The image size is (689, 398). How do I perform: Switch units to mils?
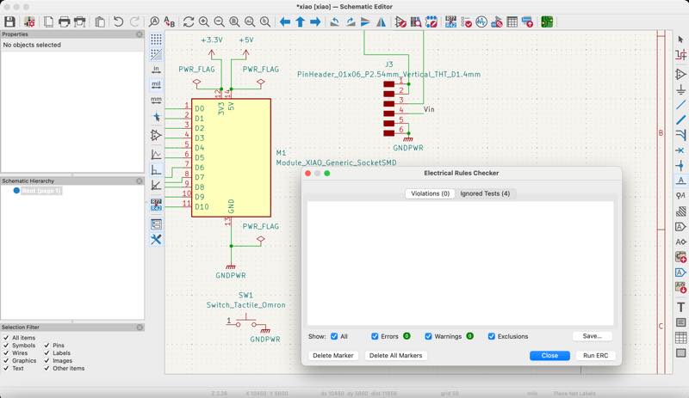pyautogui.click(x=156, y=84)
